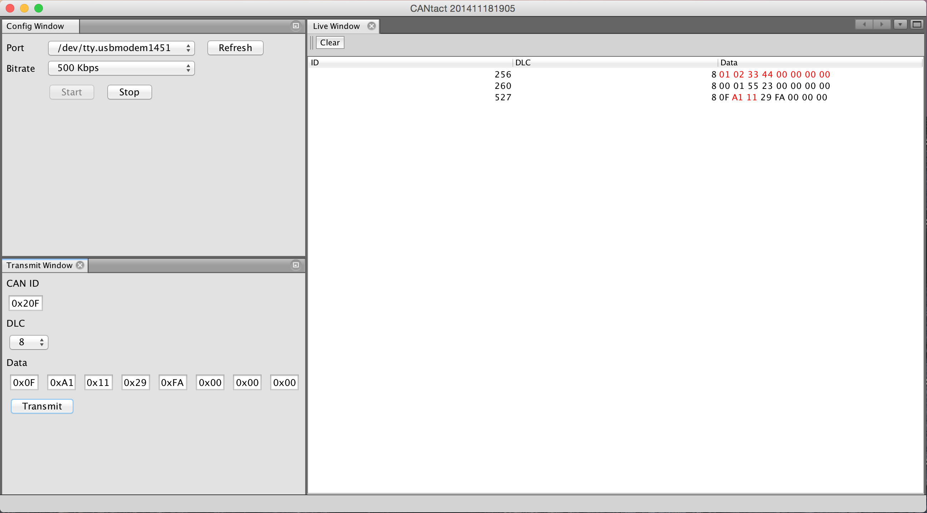Close the Live Window tab
Viewport: 927px width, 513px height.
click(x=371, y=26)
